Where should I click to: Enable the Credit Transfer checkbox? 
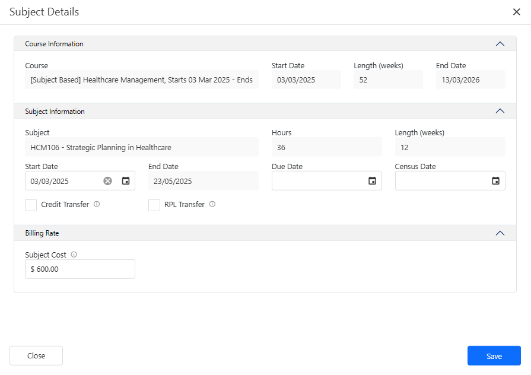pyautogui.click(x=31, y=205)
